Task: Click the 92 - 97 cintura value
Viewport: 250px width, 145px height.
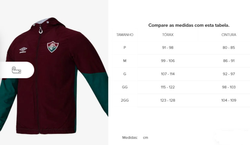Action: coord(229,74)
